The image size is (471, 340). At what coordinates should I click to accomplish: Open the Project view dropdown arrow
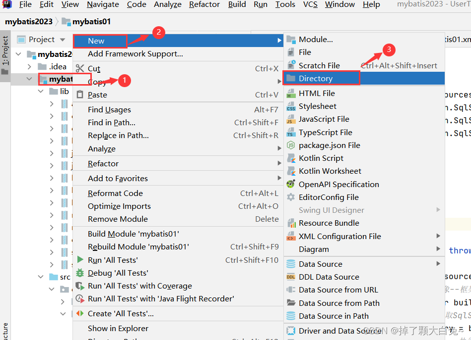coord(63,40)
